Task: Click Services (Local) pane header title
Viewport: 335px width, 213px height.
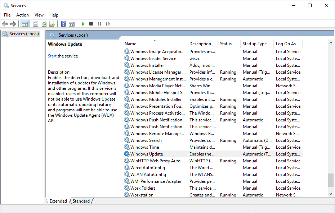Action: (x=73, y=35)
